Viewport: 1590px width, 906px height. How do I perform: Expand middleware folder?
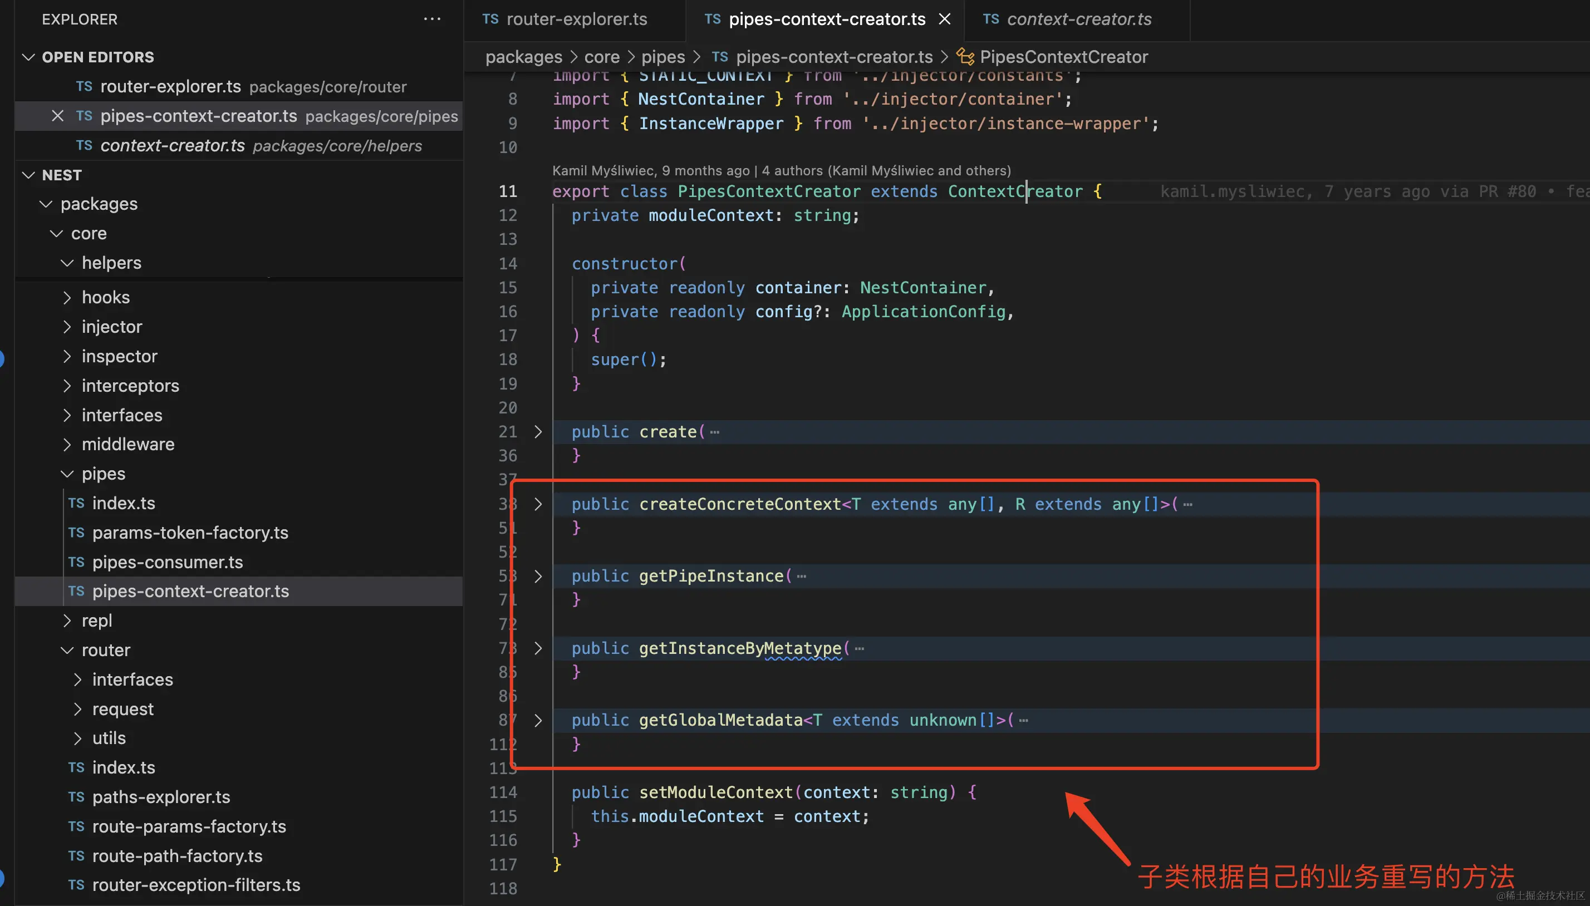pos(67,444)
